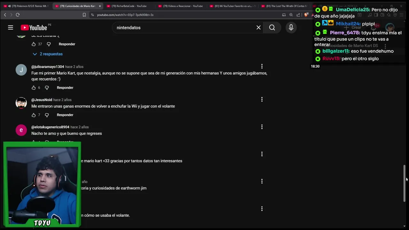Open the YouTube hamburger guide menu
409x230 pixels.
tap(11, 28)
